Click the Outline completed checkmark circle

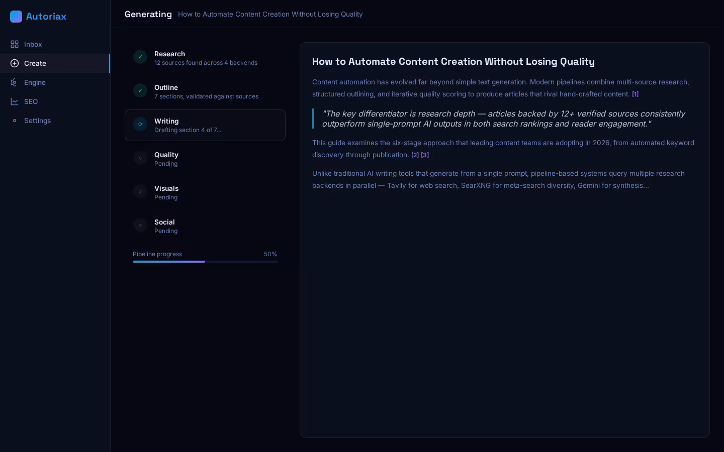(140, 90)
